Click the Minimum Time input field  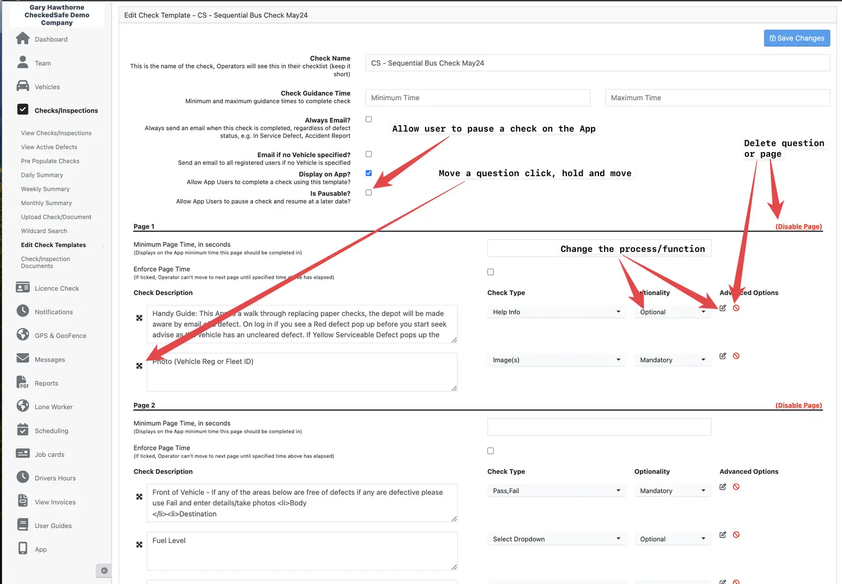tap(478, 98)
